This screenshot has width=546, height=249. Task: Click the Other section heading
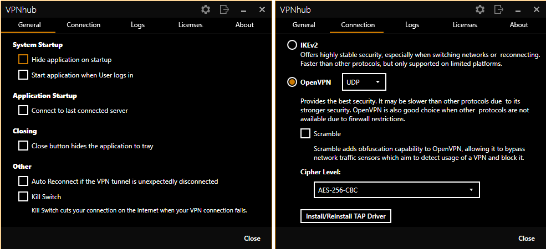coord(22,166)
